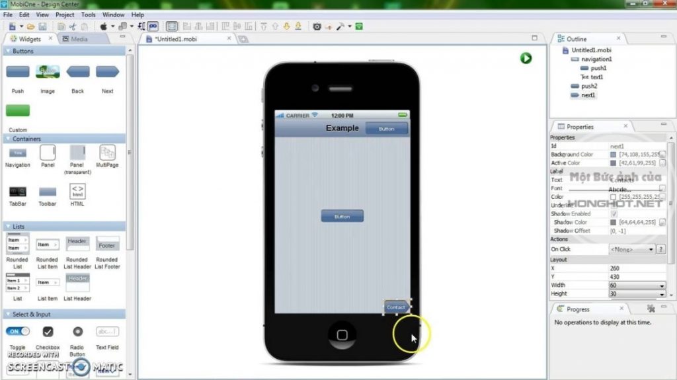Click the hammer build toolbar icon
The width and height of the screenshot is (677, 380).
(x=340, y=27)
